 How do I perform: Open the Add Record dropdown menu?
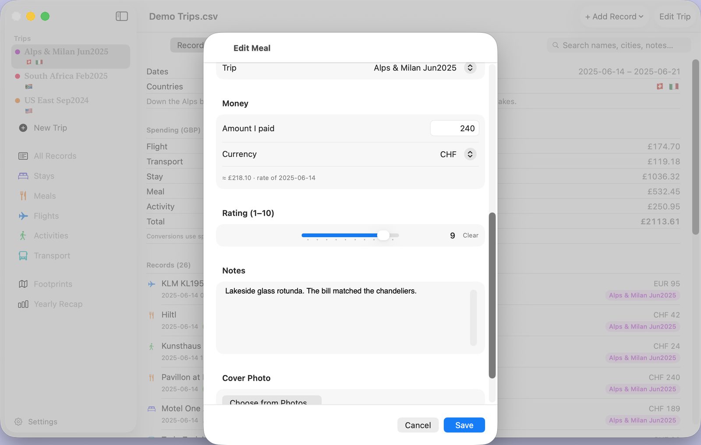614,17
